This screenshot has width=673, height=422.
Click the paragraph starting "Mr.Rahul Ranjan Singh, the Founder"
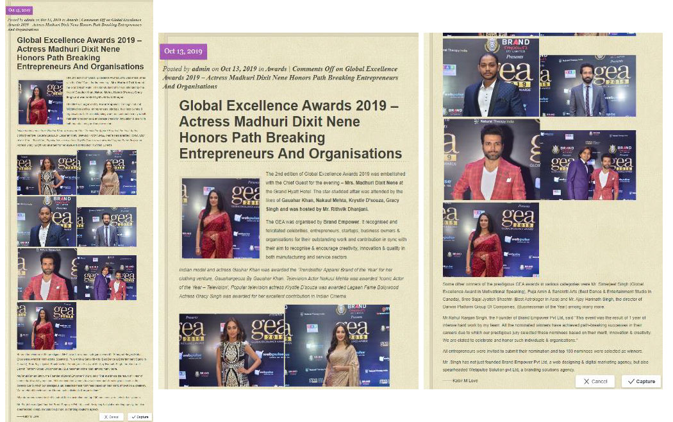[547, 329]
